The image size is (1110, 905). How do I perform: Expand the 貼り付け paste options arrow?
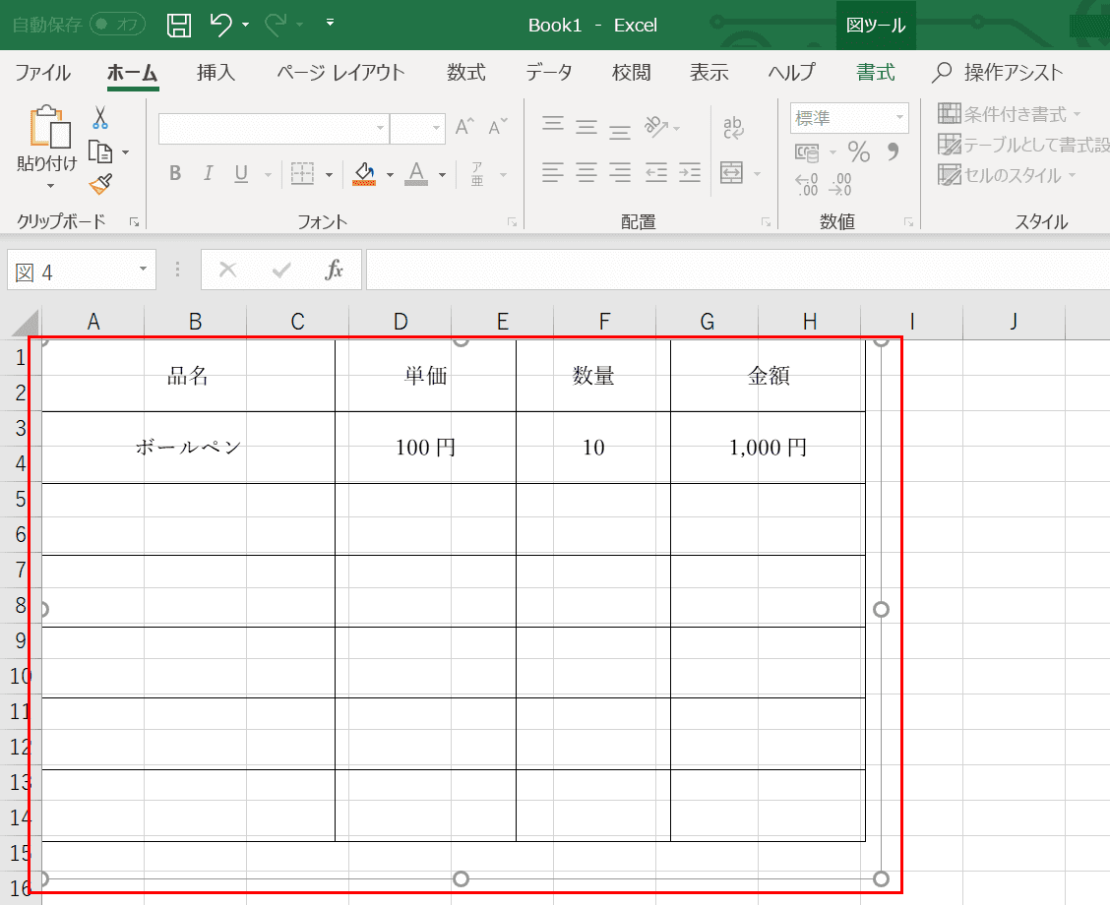point(50,186)
